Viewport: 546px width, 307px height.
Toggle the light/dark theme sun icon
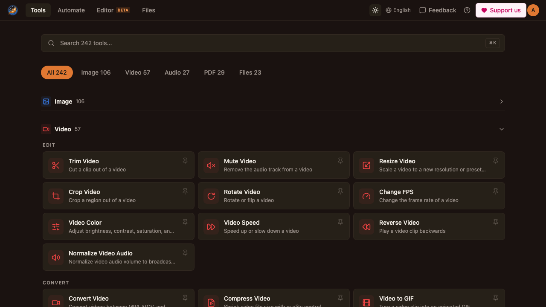[375, 10]
